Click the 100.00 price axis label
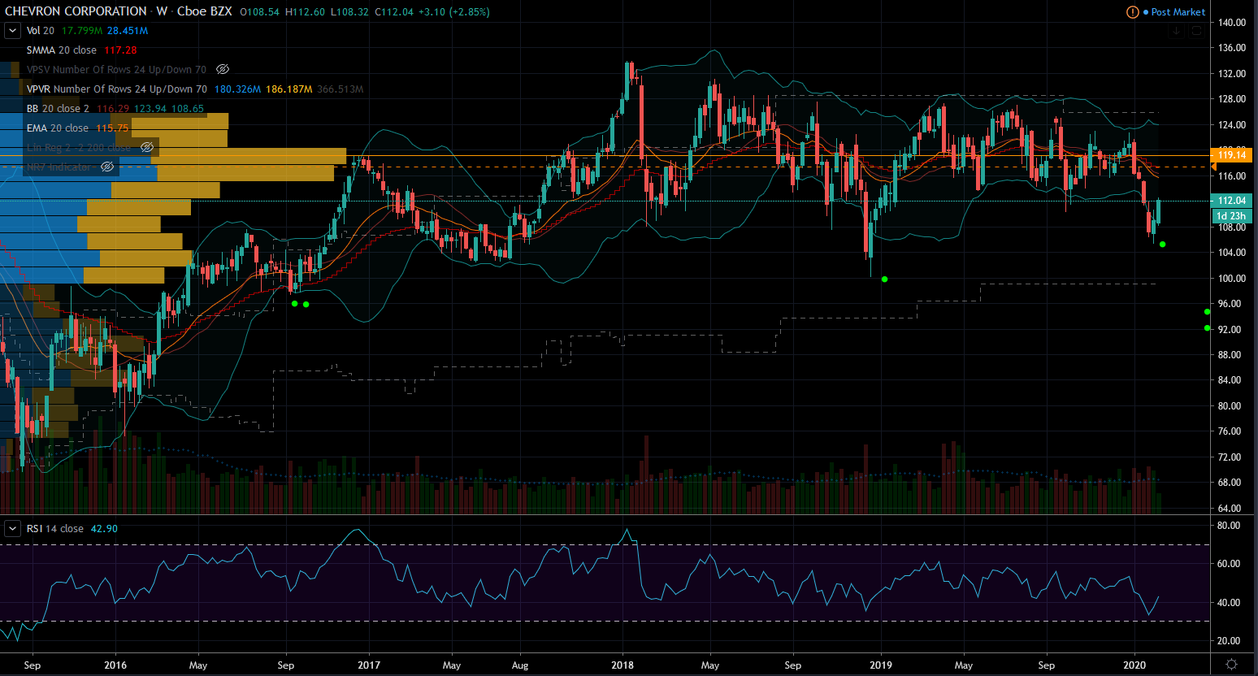 click(x=1232, y=279)
